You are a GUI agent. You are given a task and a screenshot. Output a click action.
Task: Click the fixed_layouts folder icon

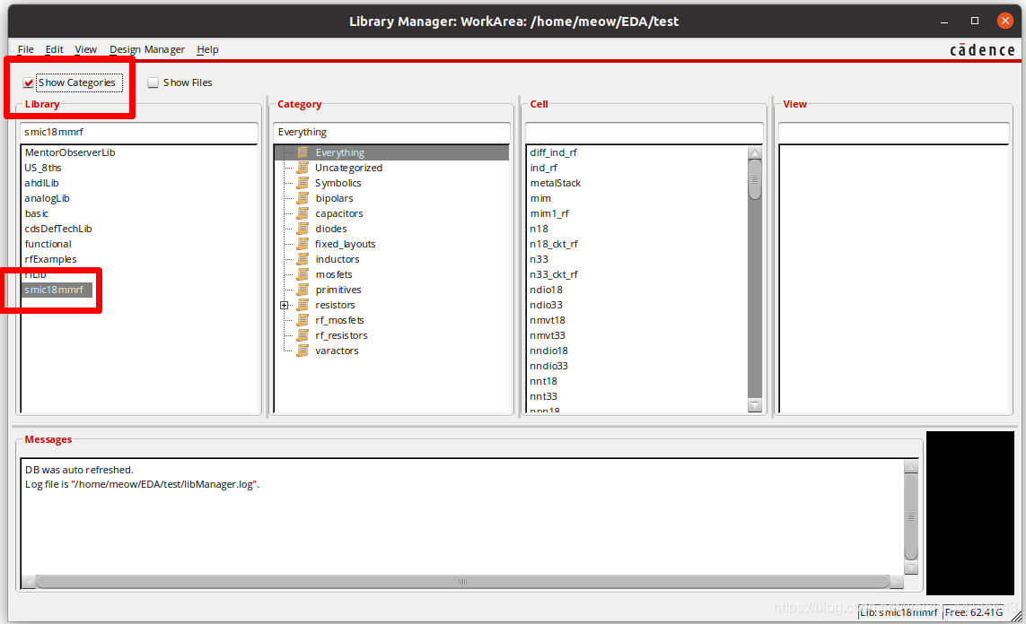(x=303, y=244)
